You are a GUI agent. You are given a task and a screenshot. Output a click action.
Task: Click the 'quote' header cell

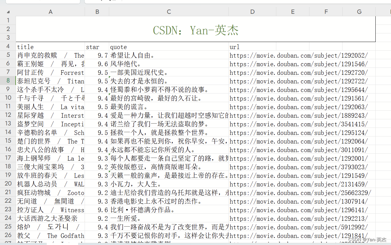pyautogui.click(x=169, y=47)
